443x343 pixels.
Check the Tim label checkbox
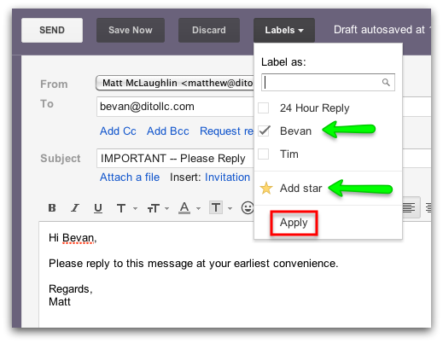point(264,154)
